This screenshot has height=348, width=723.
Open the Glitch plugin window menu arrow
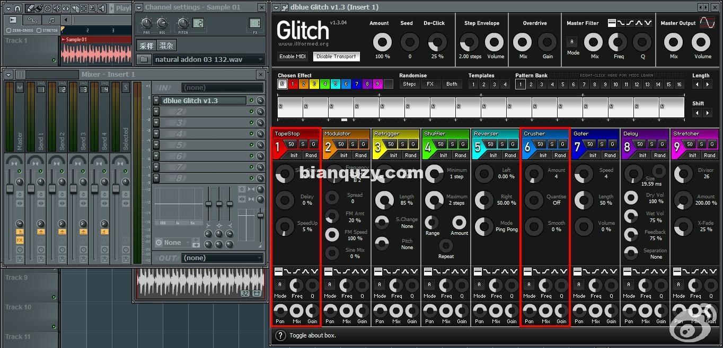click(276, 7)
